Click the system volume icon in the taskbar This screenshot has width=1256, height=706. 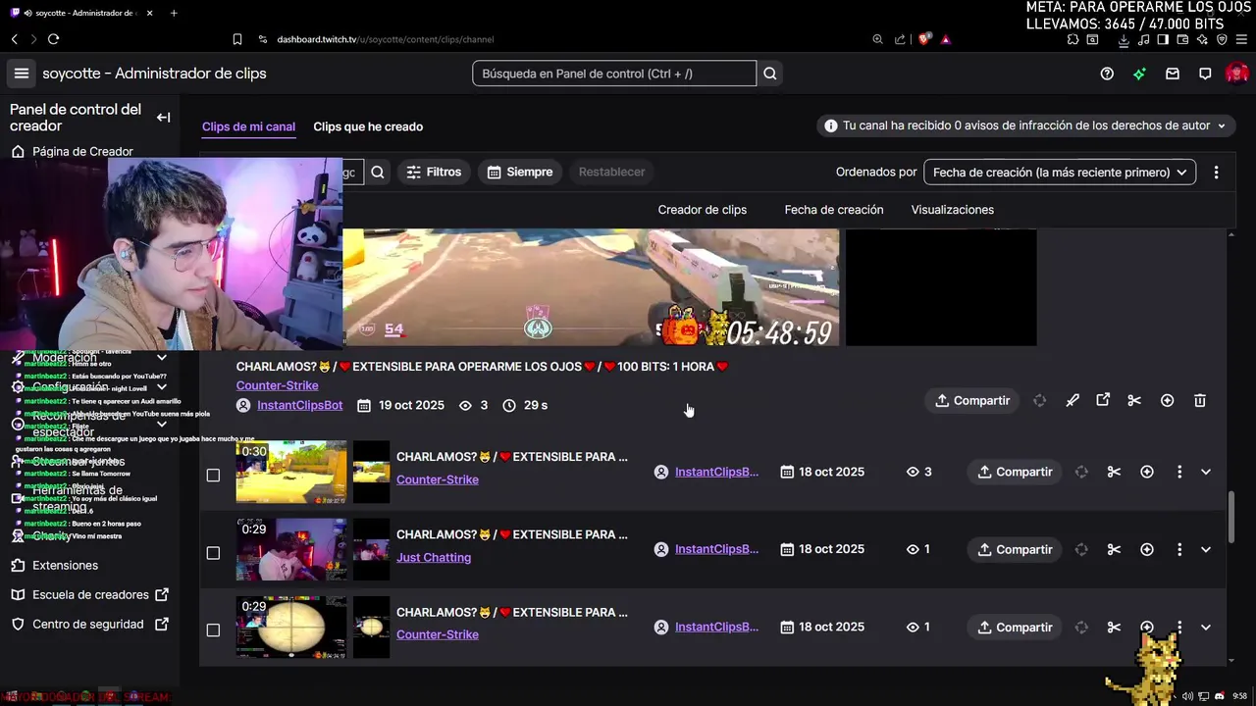click(x=1188, y=696)
